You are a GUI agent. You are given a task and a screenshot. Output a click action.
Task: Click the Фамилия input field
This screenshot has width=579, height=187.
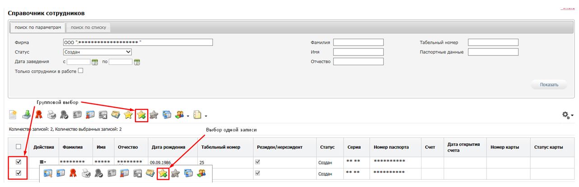click(358, 42)
